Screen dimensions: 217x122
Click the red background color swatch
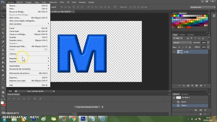(x=4, y=105)
